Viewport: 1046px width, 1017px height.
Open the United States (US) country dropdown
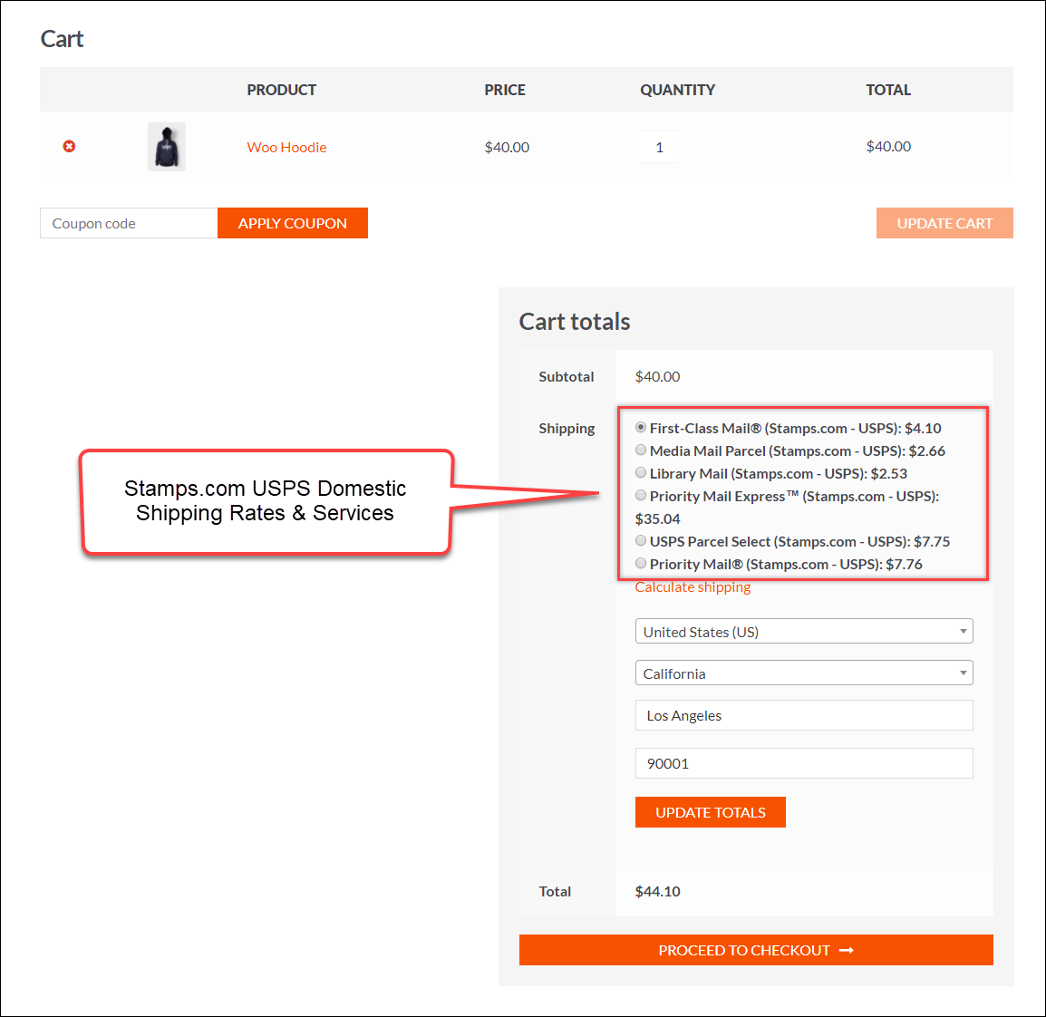(x=804, y=632)
